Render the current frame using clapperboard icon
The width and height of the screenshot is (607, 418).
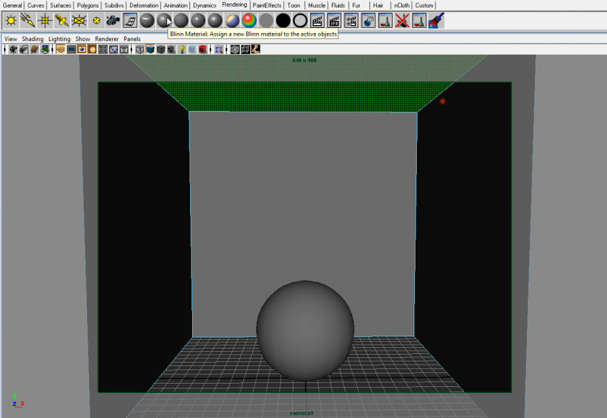[317, 21]
